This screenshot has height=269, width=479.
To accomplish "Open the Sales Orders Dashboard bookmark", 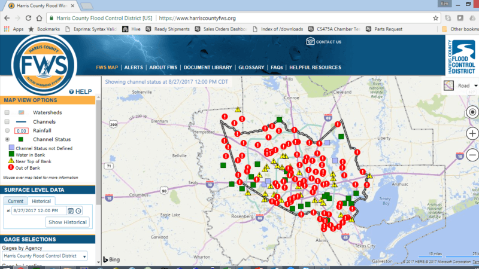I will tap(220, 29).
